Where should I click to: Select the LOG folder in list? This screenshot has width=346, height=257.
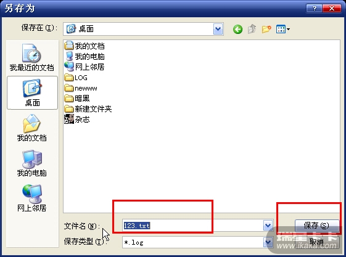pyautogui.click(x=76, y=78)
